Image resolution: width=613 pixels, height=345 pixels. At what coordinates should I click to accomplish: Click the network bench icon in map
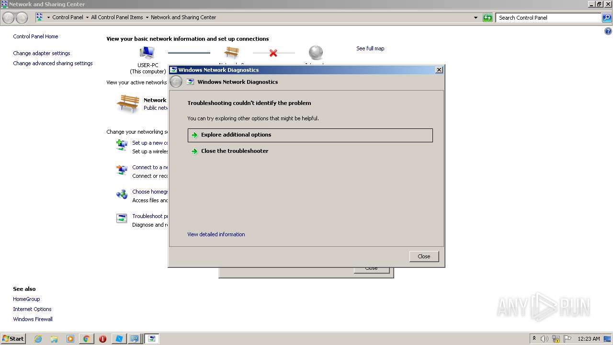tap(231, 53)
